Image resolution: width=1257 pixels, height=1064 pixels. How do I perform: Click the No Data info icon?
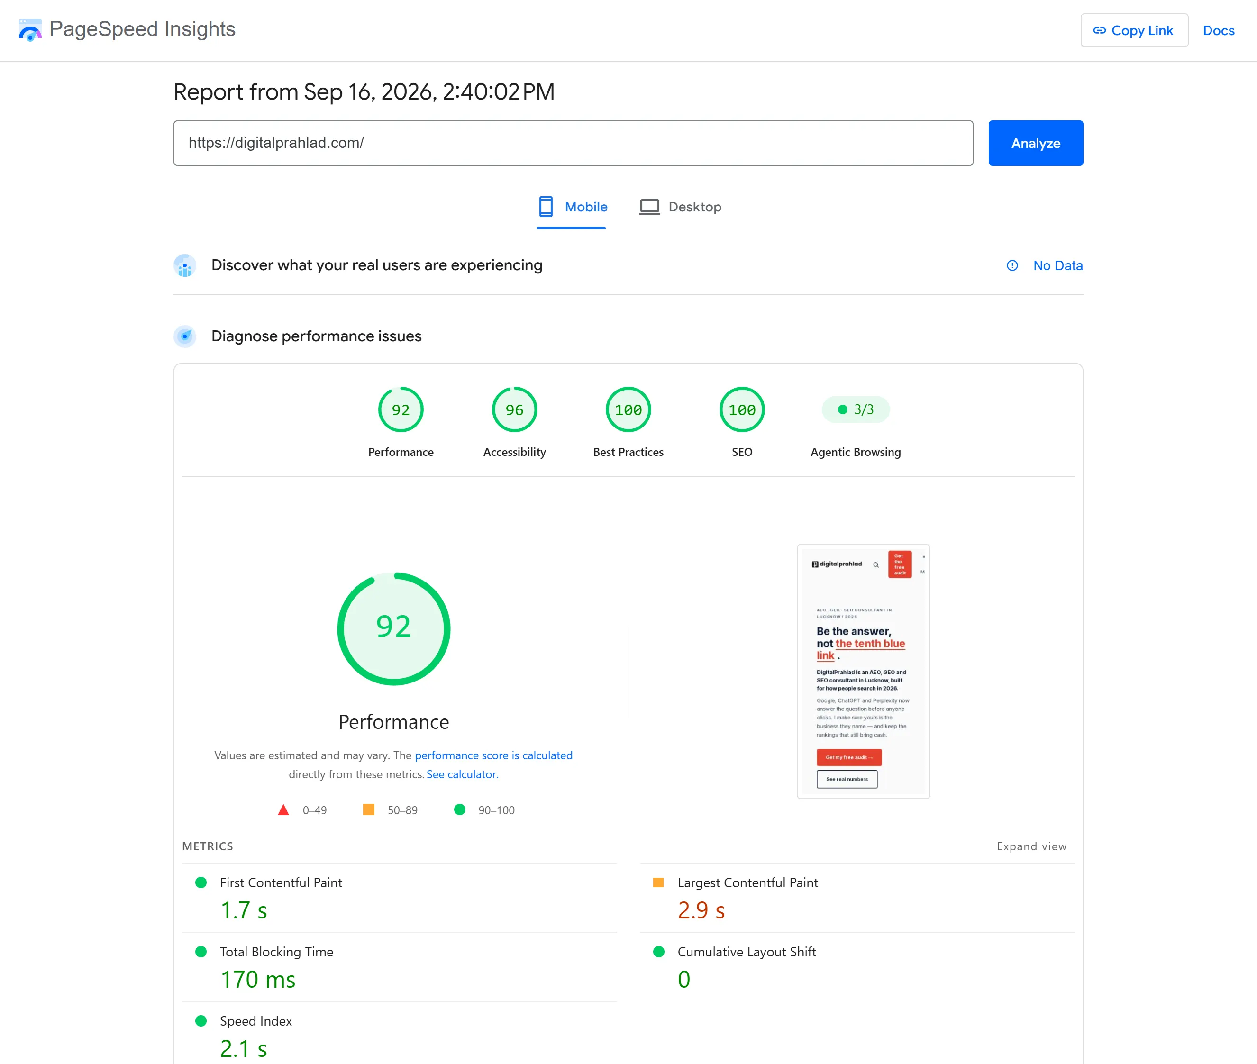[x=1012, y=265]
